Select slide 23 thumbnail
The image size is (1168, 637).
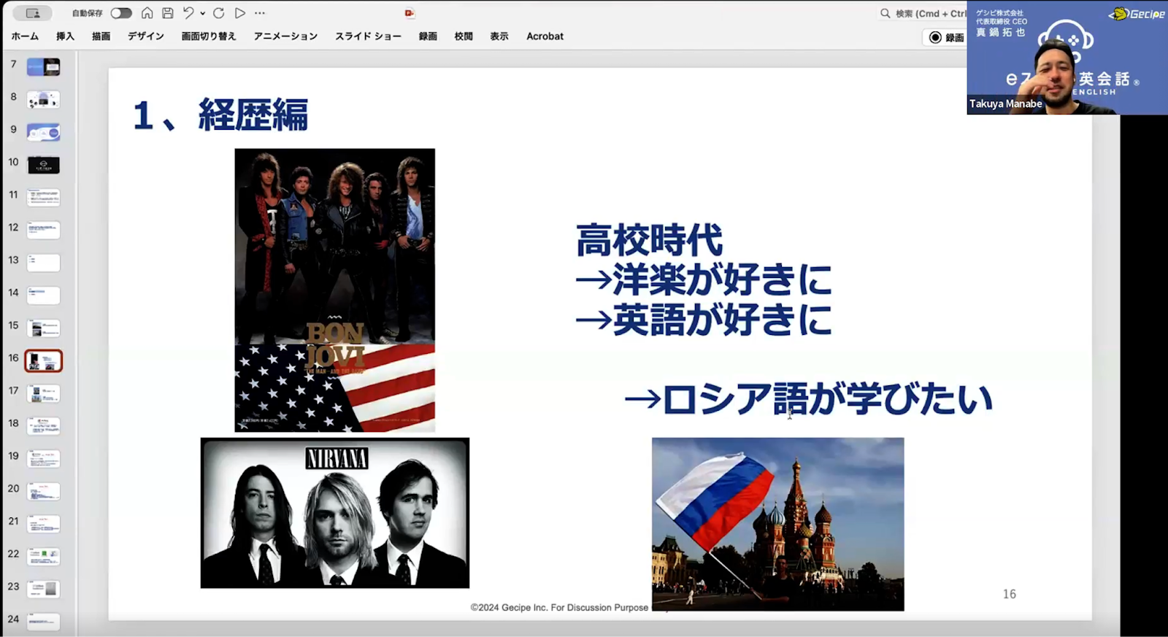(44, 590)
